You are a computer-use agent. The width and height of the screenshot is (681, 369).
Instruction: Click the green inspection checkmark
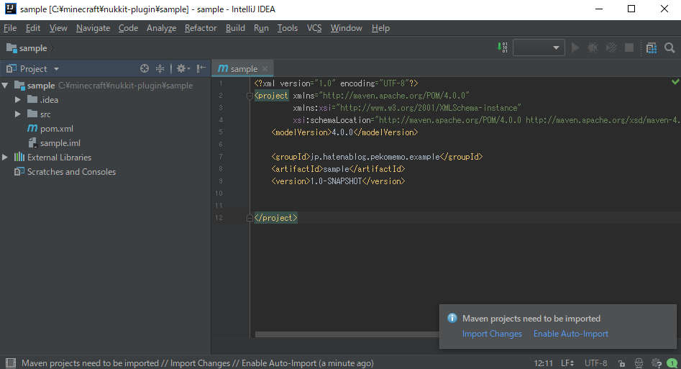675,82
